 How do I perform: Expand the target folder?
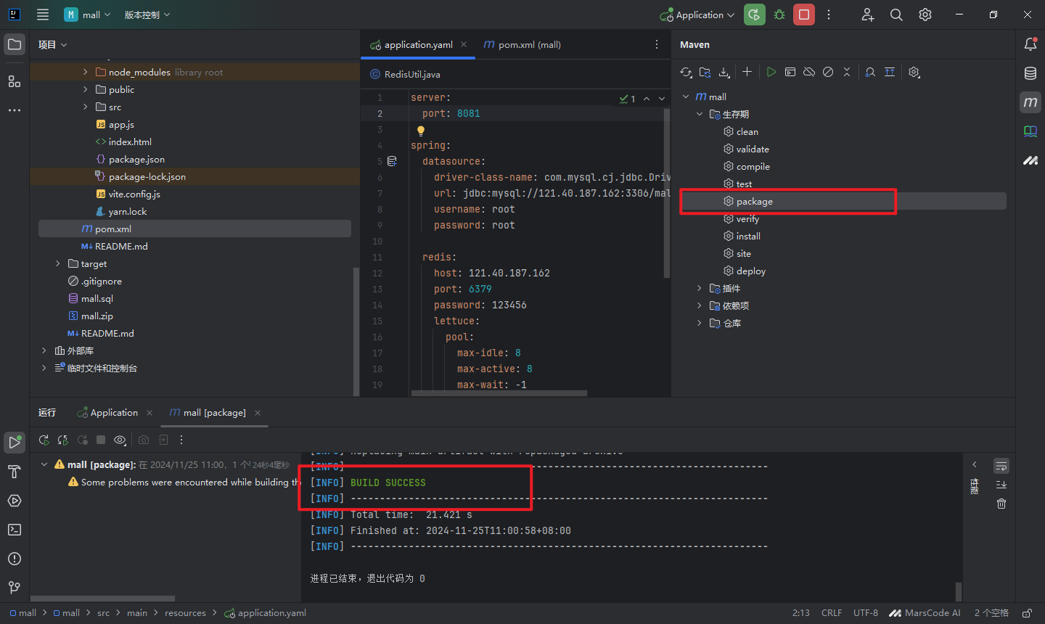pyautogui.click(x=58, y=264)
